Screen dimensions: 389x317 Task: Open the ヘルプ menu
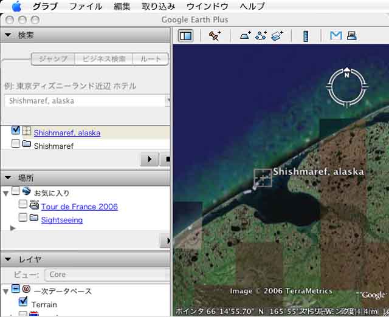pyautogui.click(x=252, y=6)
